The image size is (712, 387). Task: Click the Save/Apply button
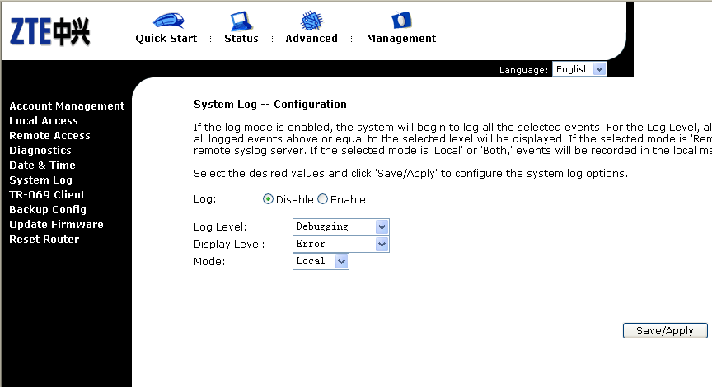665,331
